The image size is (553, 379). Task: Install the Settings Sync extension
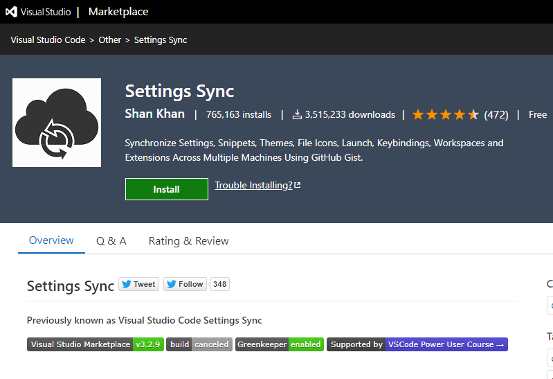(x=167, y=189)
